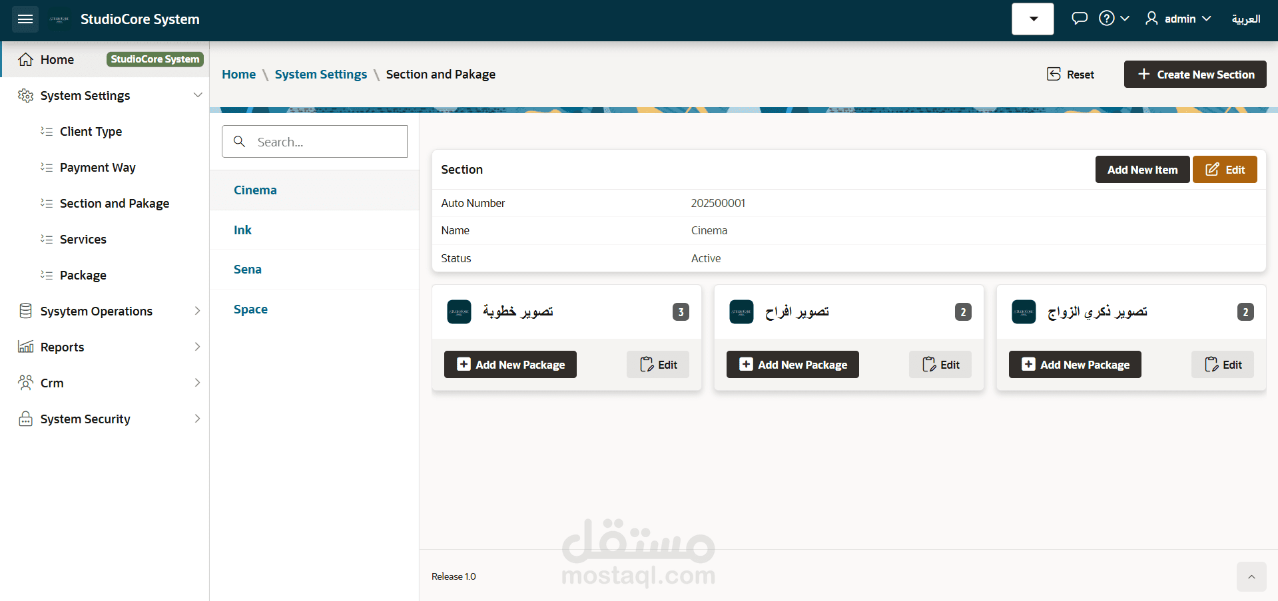The image size is (1278, 601).
Task: Add new package to تصوير ذكرى الزواج
Action: coord(1075,365)
